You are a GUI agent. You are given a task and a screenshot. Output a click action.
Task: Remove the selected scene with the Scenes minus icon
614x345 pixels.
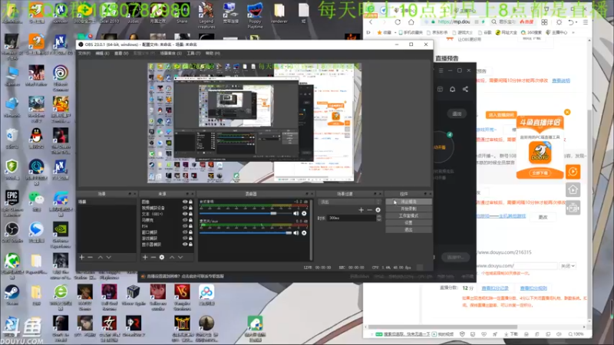90,257
